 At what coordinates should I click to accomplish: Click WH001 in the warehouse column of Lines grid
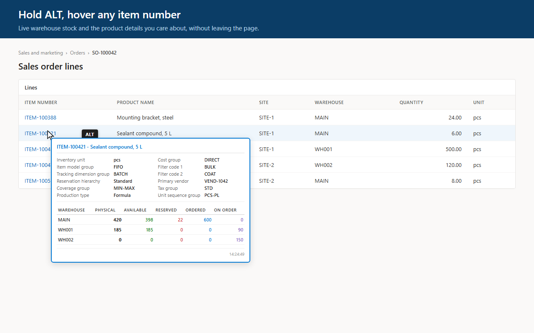323,149
